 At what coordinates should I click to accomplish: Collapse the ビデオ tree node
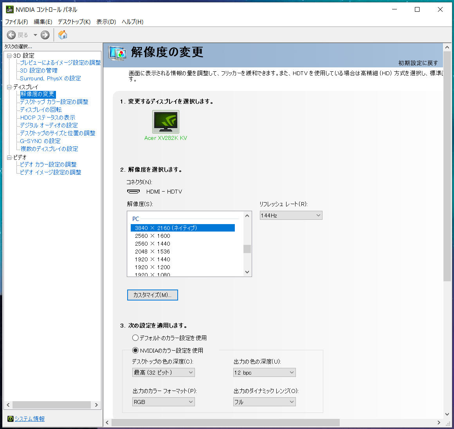coord(9,157)
